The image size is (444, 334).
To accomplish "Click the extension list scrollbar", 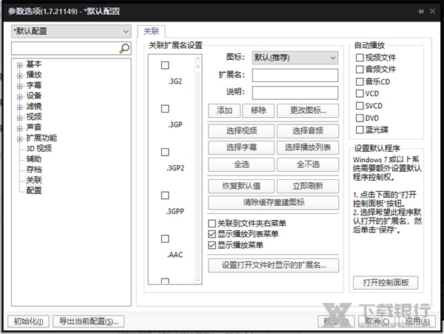I will [x=198, y=170].
